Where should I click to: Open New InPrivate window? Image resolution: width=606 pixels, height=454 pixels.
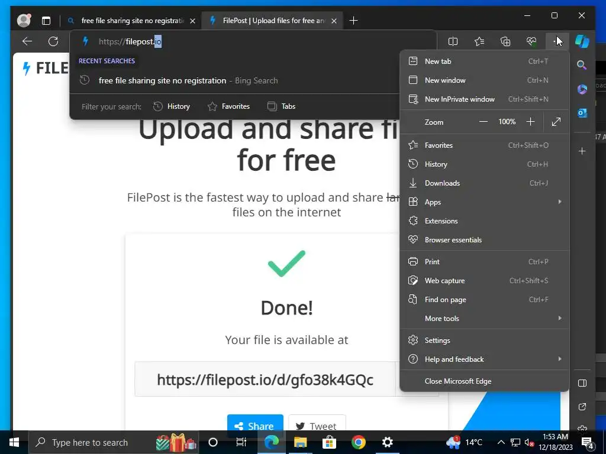pyautogui.click(x=484, y=99)
